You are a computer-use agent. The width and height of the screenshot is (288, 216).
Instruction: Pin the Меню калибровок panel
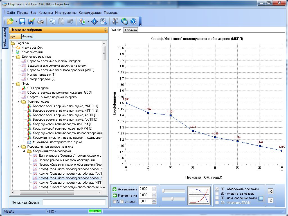click(x=105, y=30)
